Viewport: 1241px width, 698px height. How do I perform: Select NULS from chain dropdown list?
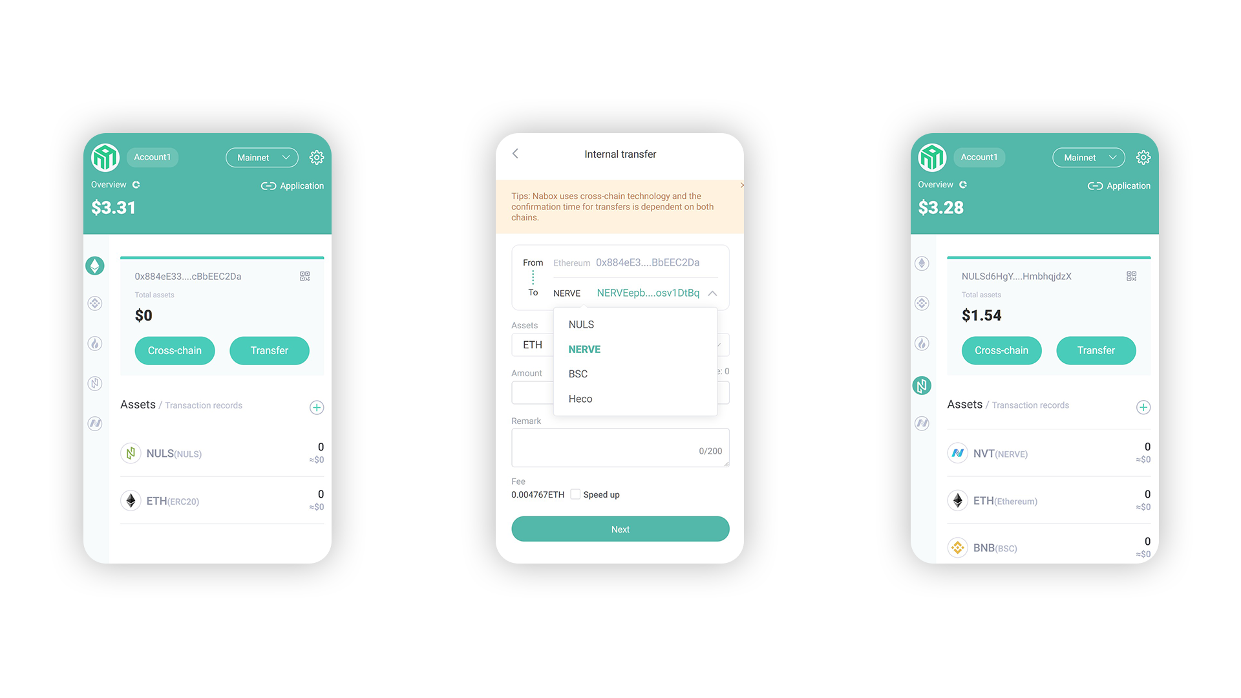[x=581, y=324]
